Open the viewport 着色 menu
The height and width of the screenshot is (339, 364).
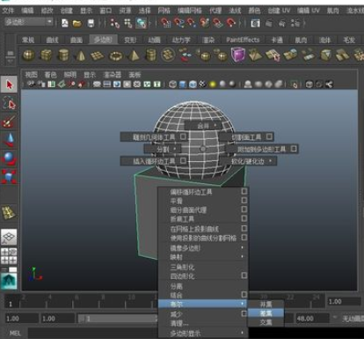pyautogui.click(x=50, y=75)
